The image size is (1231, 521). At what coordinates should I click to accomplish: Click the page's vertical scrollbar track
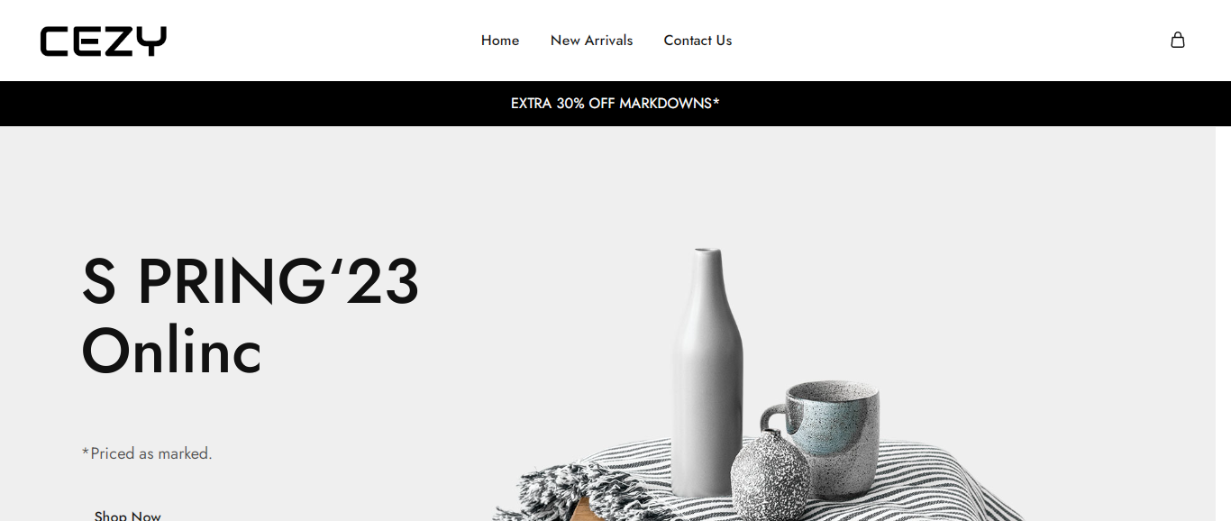click(1223, 324)
